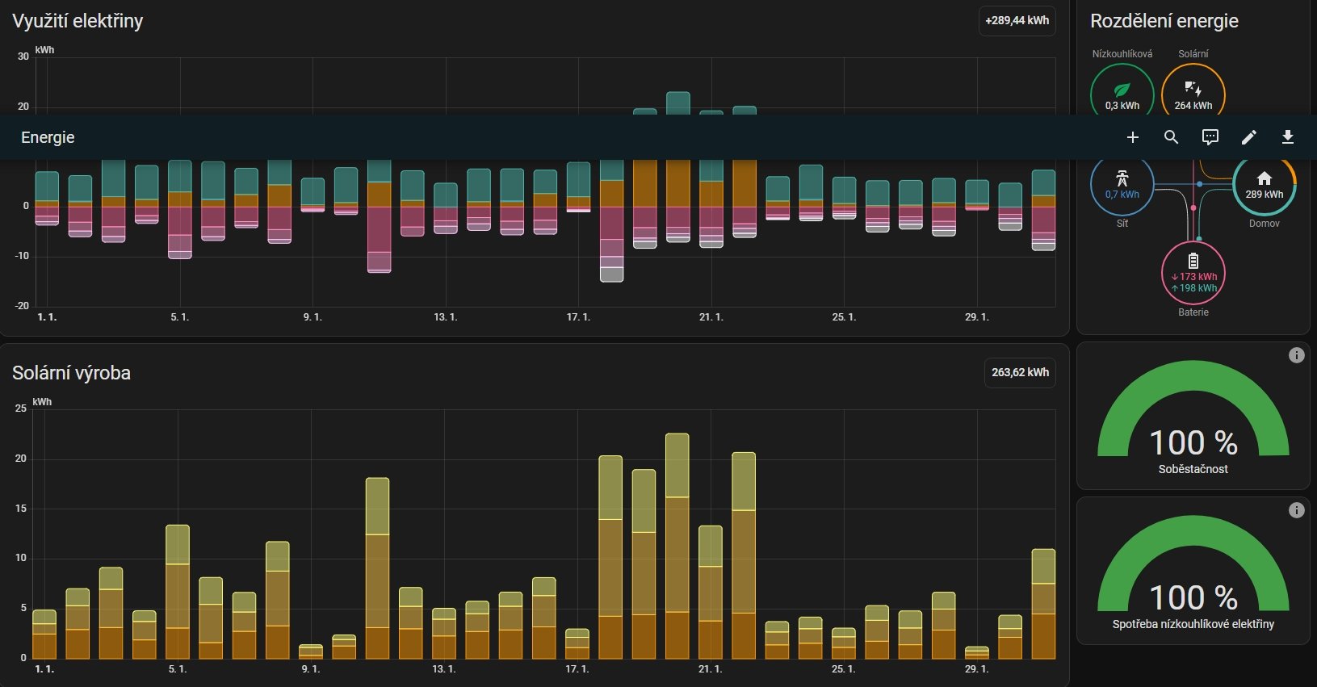Screen dimensions: 1317x687
Task: Click the Síť grid pylon circle
Action: pos(1122,186)
